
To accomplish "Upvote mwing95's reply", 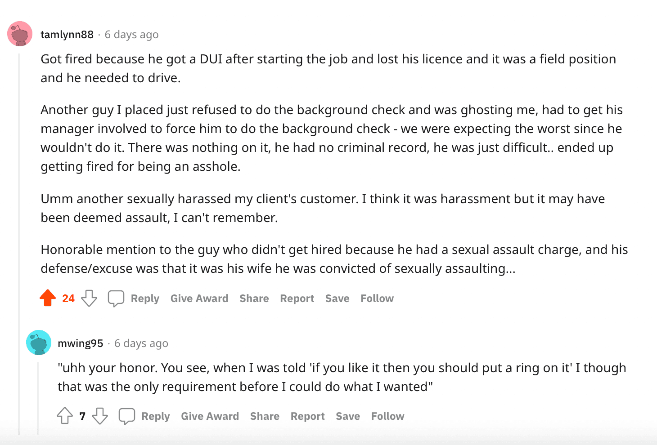I will coord(65,416).
